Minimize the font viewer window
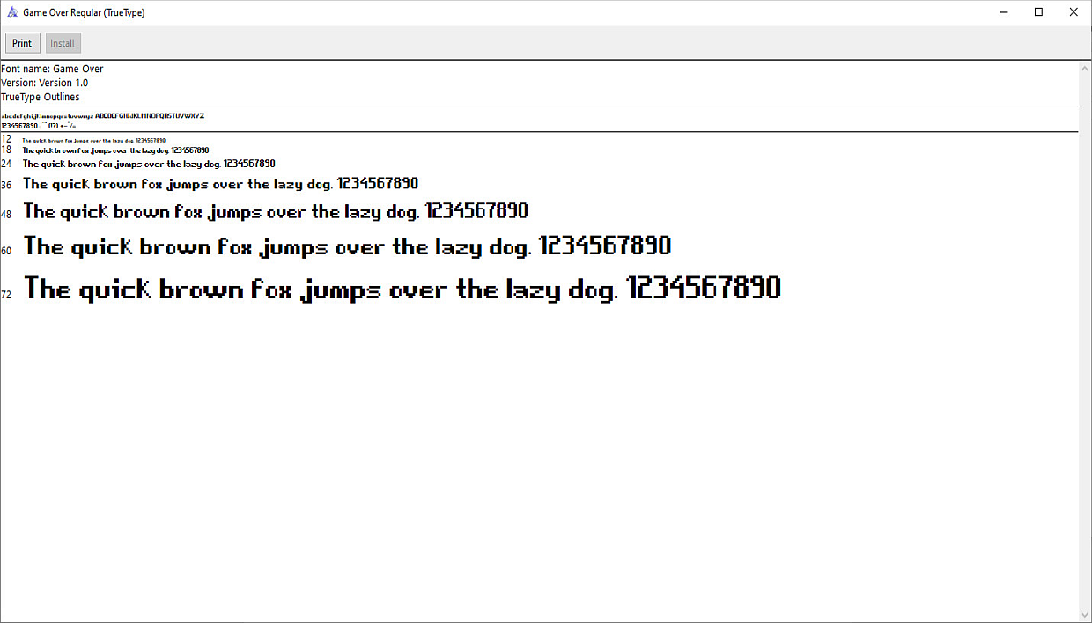Image resolution: width=1092 pixels, height=623 pixels. click(1003, 11)
